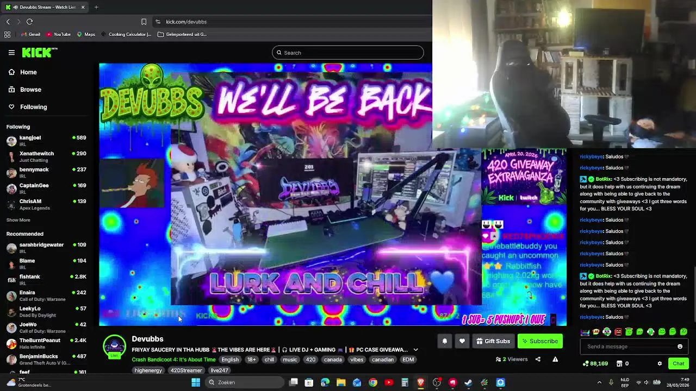Viewport: 696px width, 391px height.
Task: Open channel points shop icon
Action: click(619, 363)
